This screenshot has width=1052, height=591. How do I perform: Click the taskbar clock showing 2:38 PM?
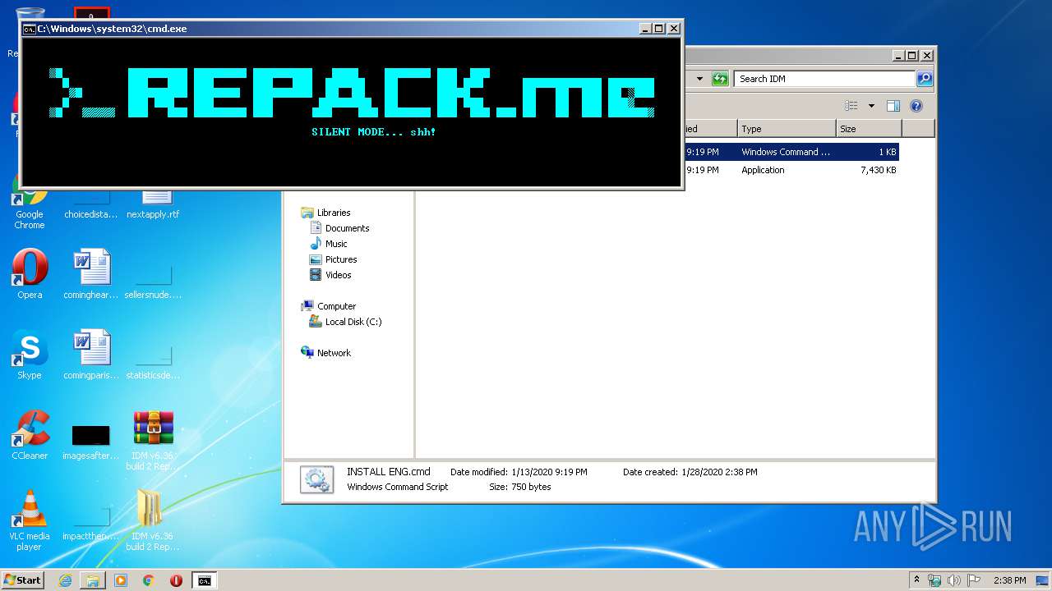point(1009,580)
